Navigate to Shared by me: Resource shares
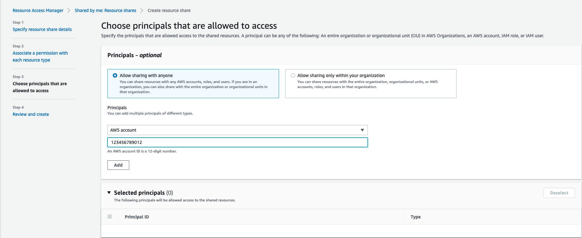 pyautogui.click(x=105, y=10)
